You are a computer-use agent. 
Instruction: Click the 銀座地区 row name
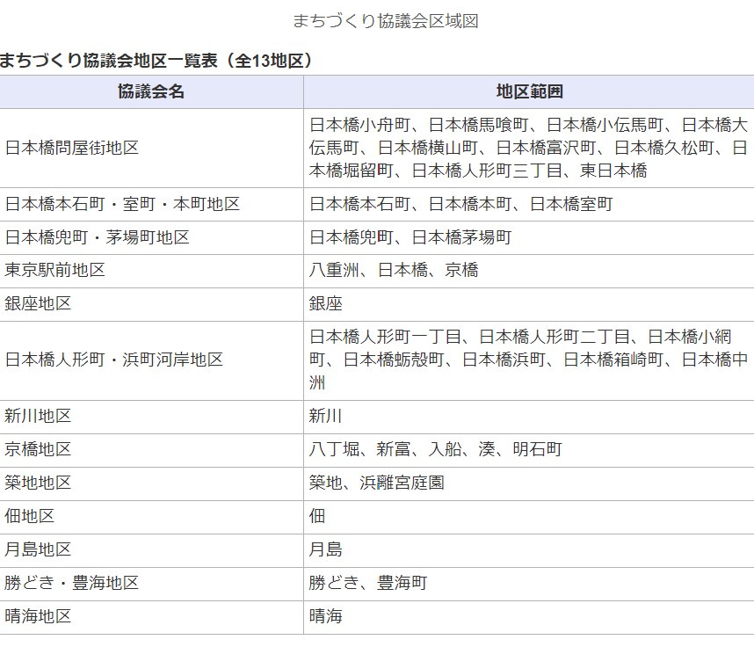(39, 304)
